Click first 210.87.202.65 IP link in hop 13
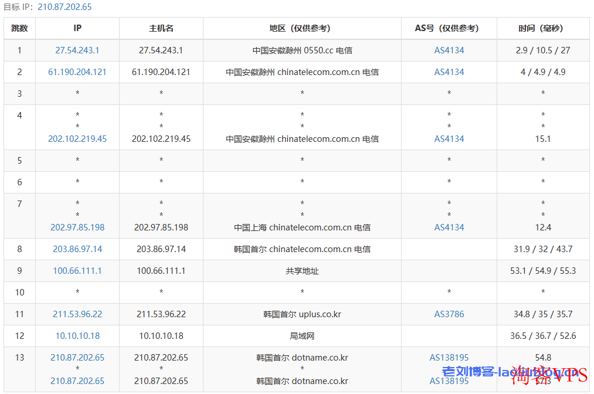594x394 pixels. click(x=77, y=357)
